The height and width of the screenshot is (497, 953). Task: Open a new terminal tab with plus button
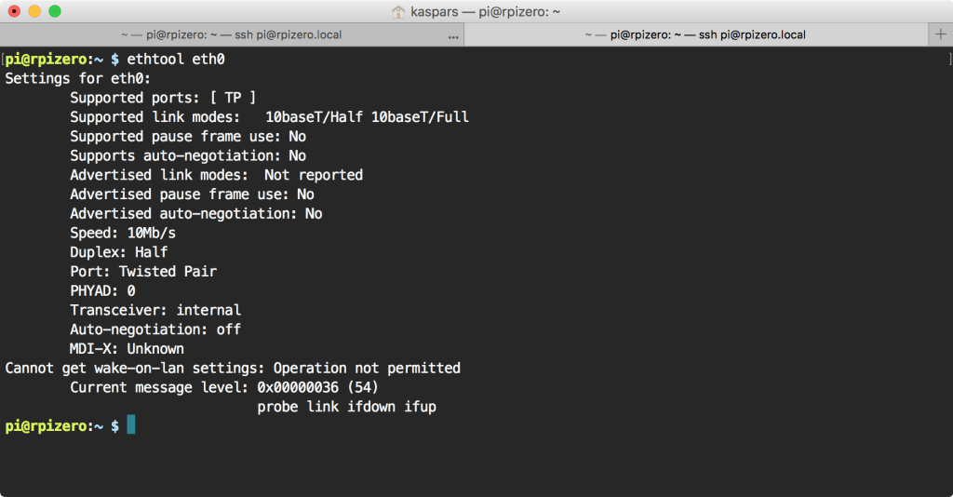pos(940,34)
